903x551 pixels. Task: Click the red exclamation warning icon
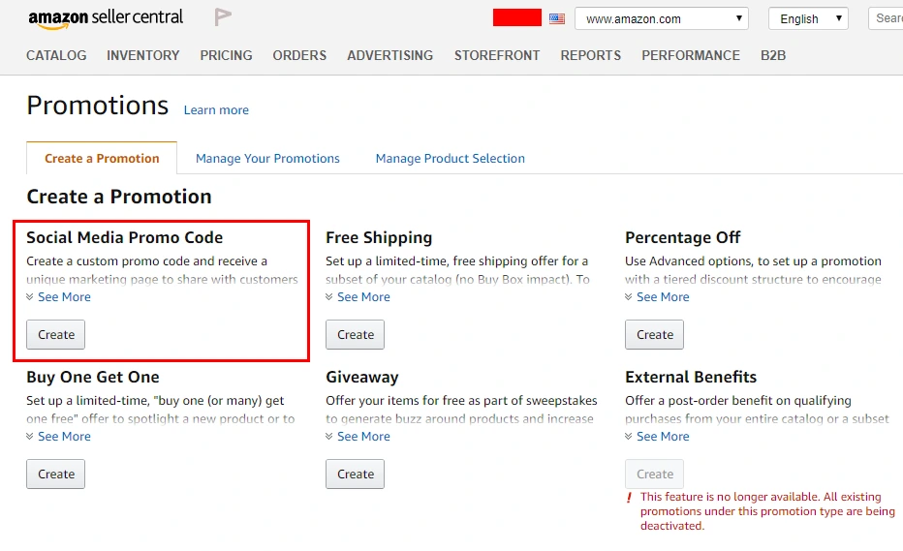click(x=630, y=498)
